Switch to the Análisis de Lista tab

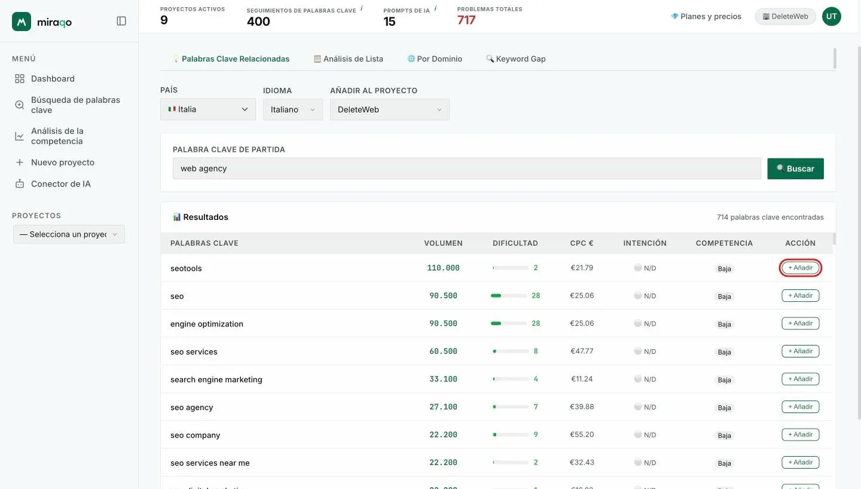click(x=349, y=59)
